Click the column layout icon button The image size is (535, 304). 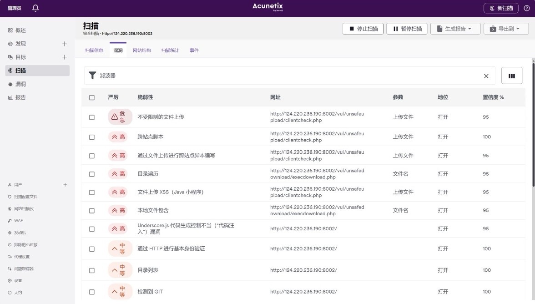pyautogui.click(x=512, y=76)
